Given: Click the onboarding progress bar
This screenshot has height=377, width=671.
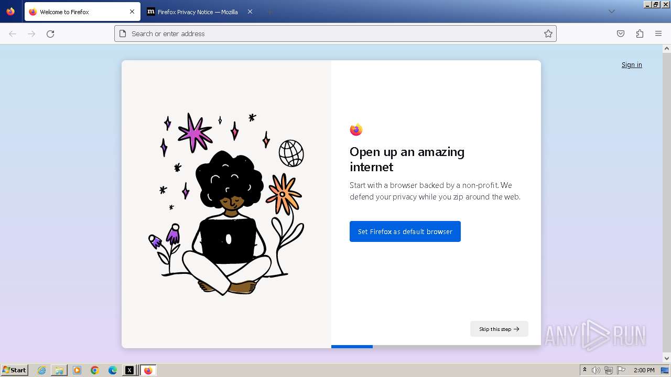Looking at the screenshot, I should click(436, 347).
